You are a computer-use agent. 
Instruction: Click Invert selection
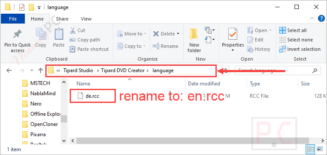(x=300, y=49)
